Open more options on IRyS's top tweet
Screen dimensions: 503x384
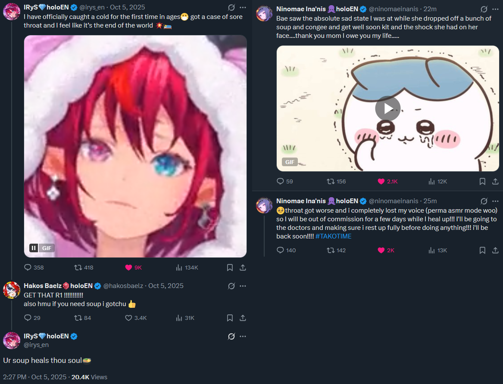[243, 7]
